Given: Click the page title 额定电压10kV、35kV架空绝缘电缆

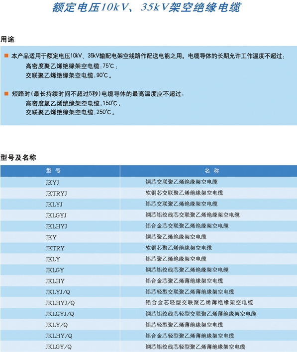Looking at the screenshot, I should pos(146,7).
